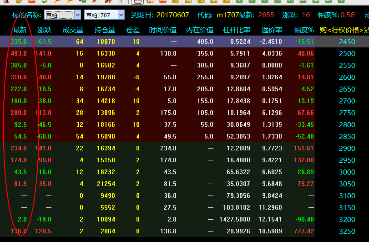
Task: Click the 3250 strike price cell
Action: point(347,231)
